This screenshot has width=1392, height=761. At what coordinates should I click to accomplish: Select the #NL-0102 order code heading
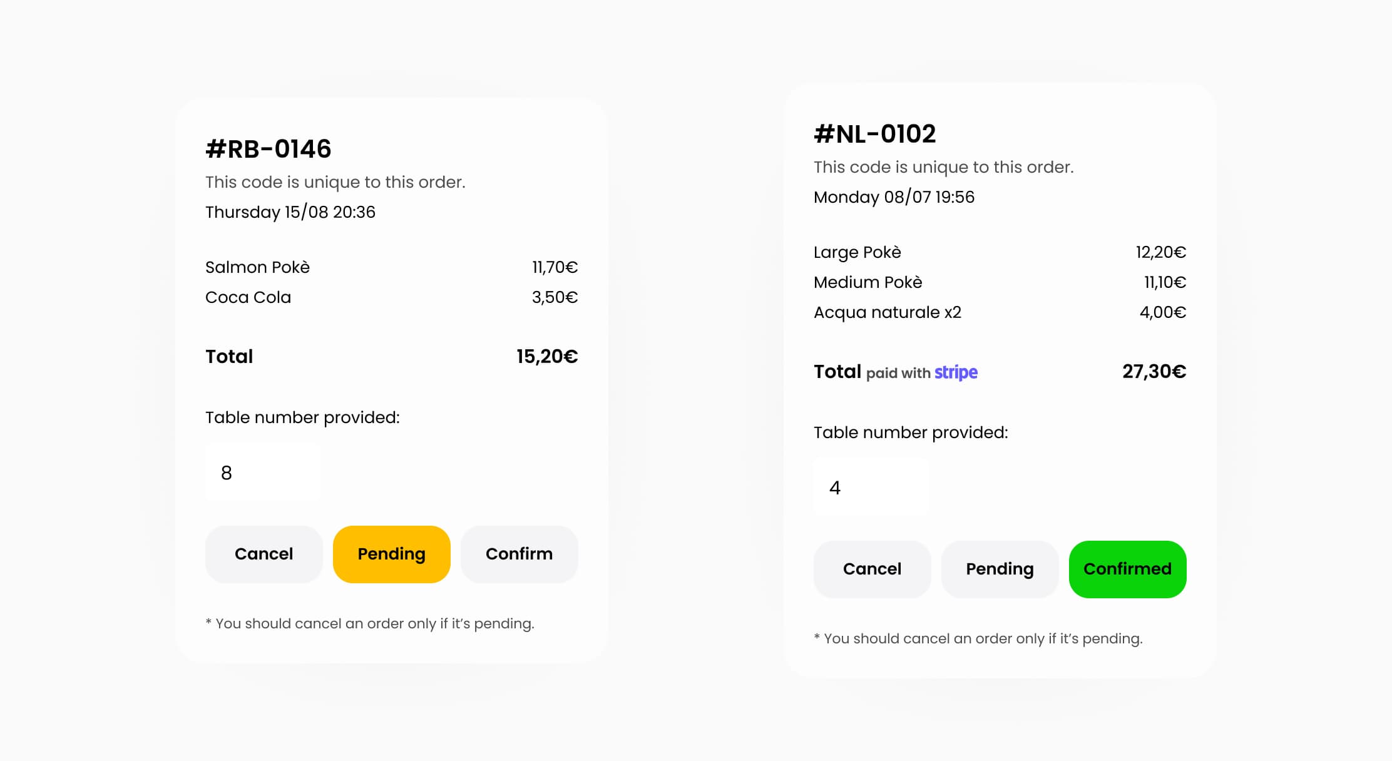pyautogui.click(x=875, y=134)
